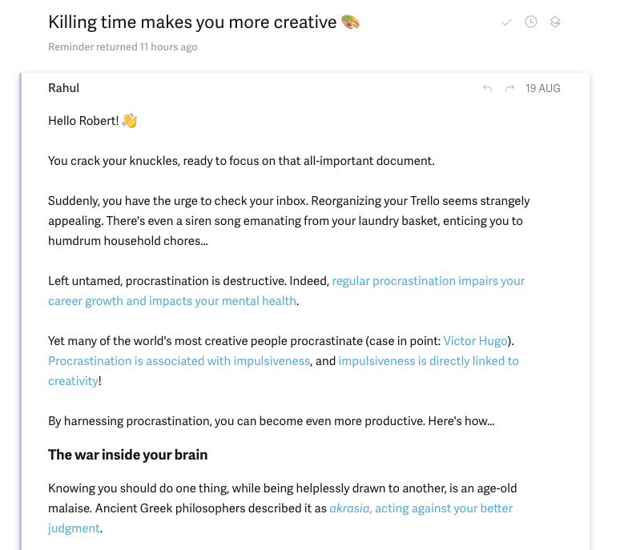
Task: Click the 'By harnessing procrastination' paragraph
Action: pos(272,421)
